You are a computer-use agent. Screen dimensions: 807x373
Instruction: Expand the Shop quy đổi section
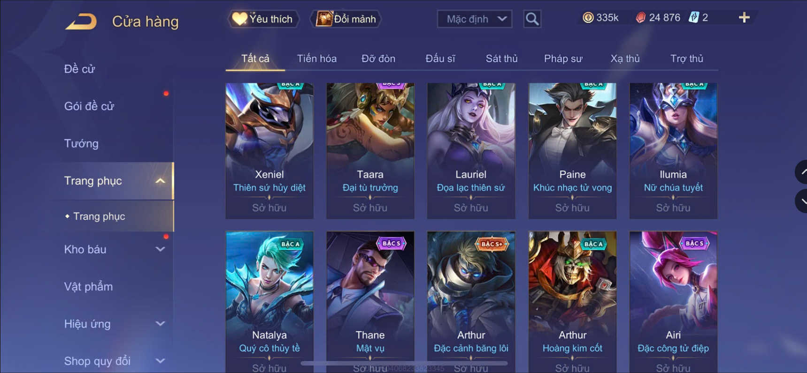160,361
